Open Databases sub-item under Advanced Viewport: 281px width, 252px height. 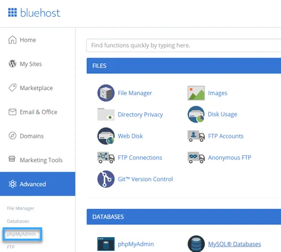18,221
